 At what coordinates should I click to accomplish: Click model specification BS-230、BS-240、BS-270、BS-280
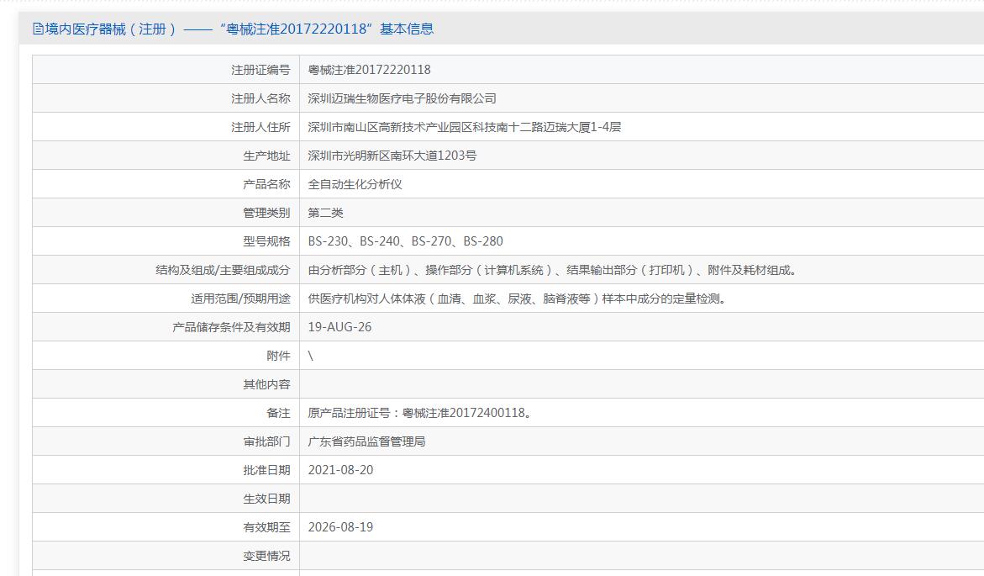(x=405, y=241)
